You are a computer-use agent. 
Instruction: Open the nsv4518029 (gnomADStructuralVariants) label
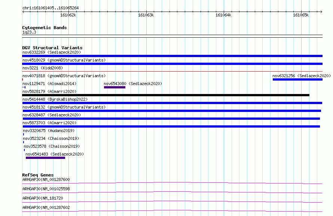click(64, 60)
